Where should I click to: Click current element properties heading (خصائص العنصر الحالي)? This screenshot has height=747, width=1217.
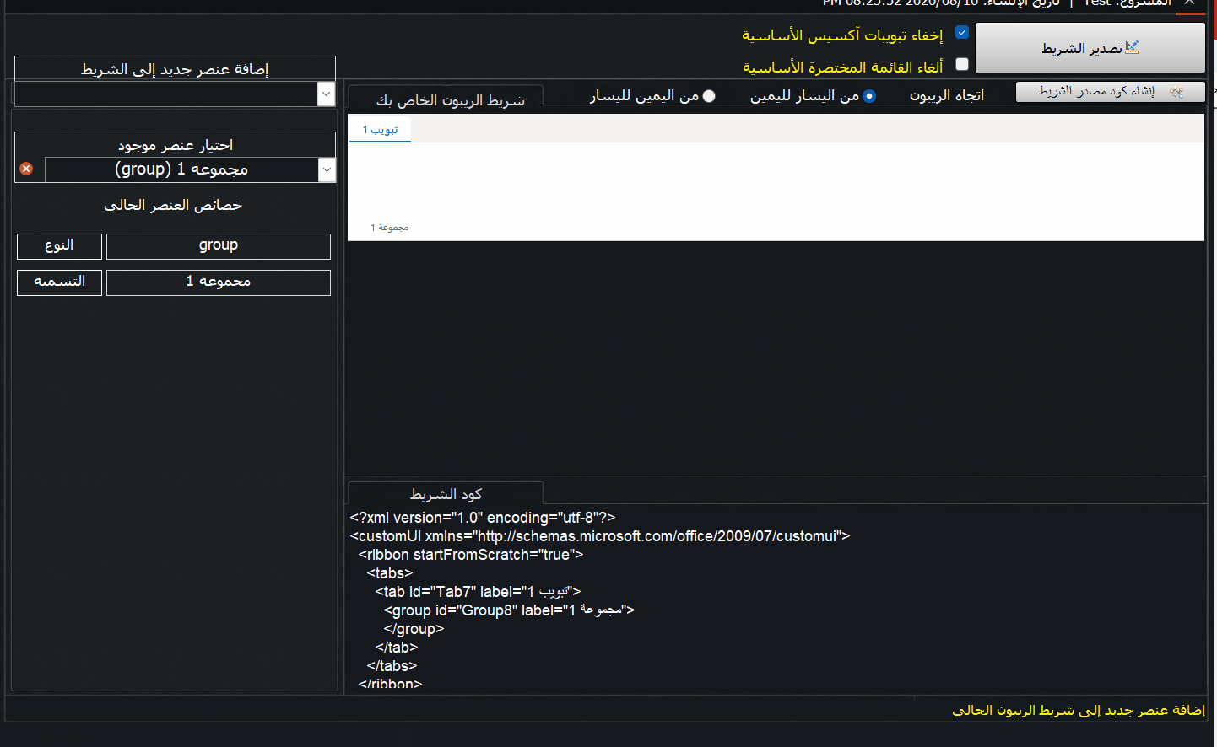click(x=173, y=205)
